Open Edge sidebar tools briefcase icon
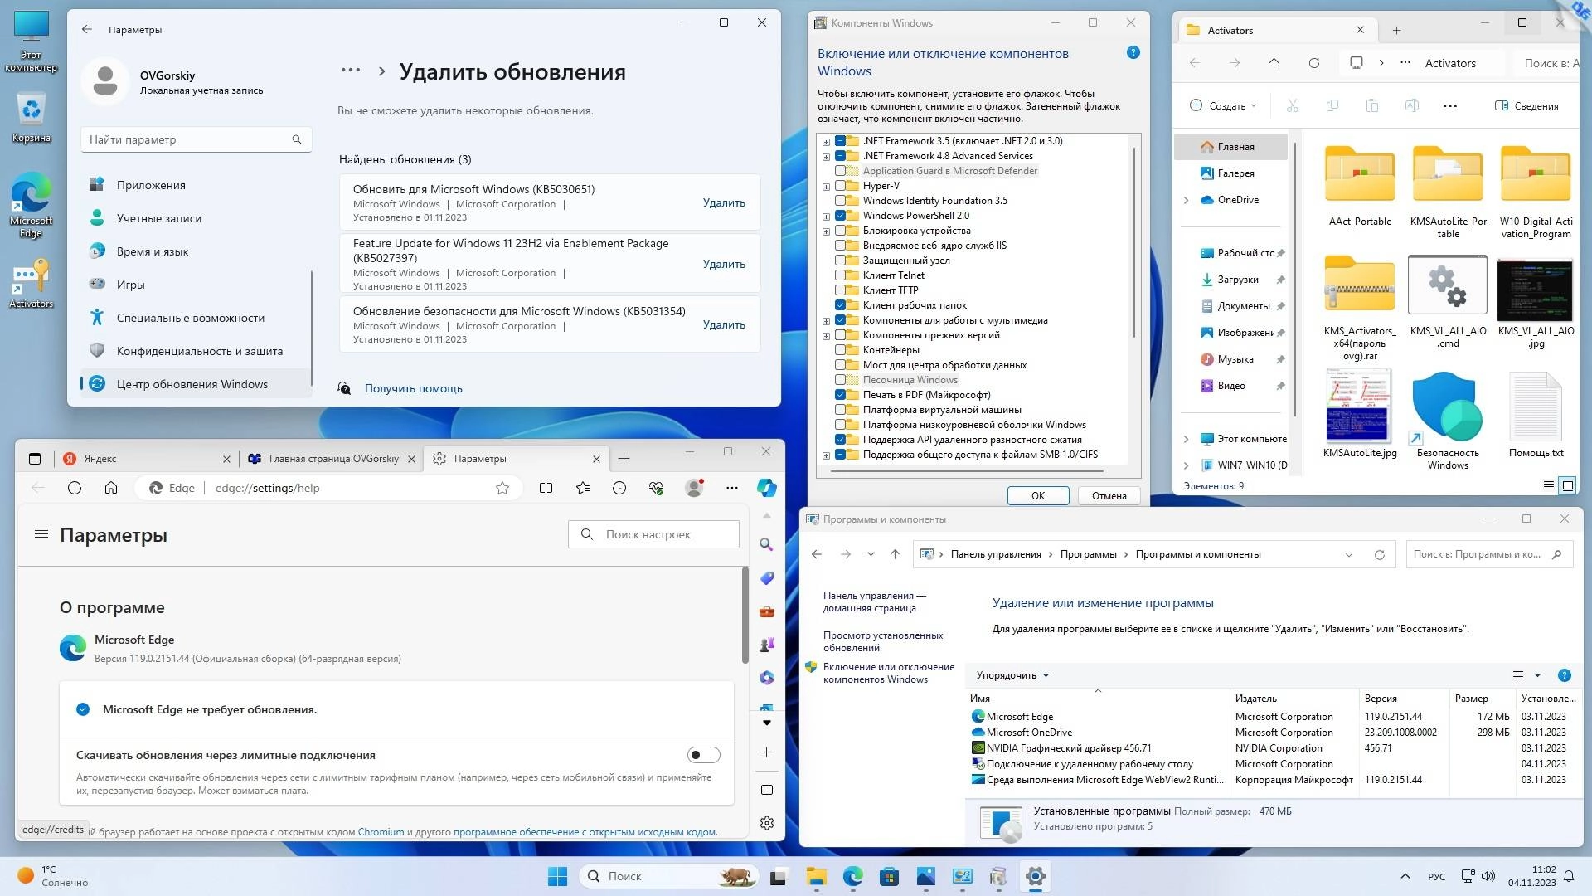This screenshot has width=1592, height=896. pyautogui.click(x=767, y=611)
